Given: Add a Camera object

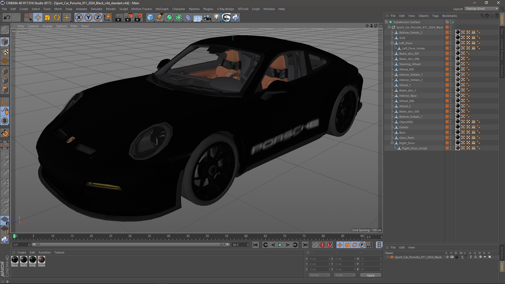Looking at the screenshot, I should click(x=207, y=17).
